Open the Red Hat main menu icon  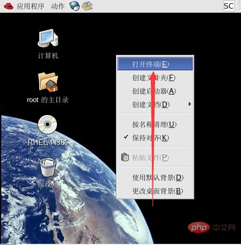click(9, 6)
